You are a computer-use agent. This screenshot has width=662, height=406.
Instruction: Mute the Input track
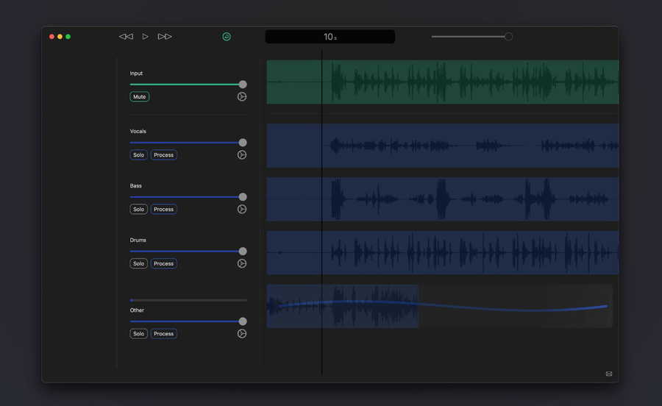click(139, 96)
